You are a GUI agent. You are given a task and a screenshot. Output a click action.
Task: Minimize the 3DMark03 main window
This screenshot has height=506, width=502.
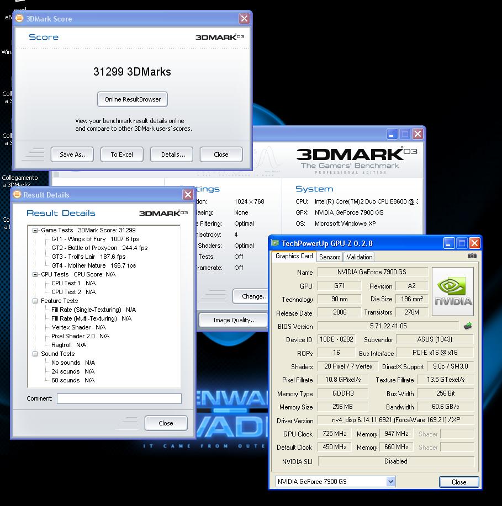[x=392, y=134]
